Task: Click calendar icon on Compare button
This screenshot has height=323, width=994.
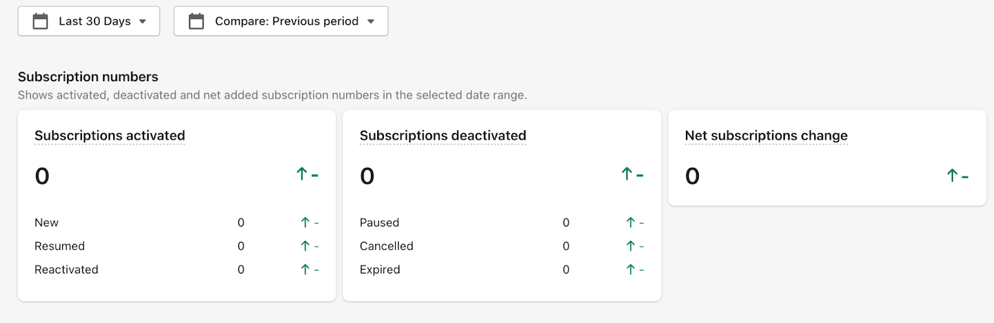Action: (x=196, y=22)
